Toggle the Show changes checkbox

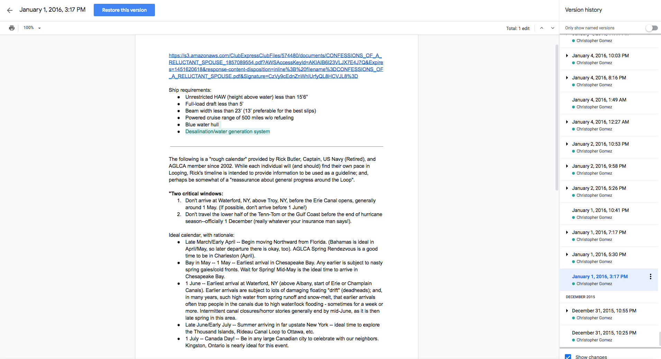pos(568,357)
